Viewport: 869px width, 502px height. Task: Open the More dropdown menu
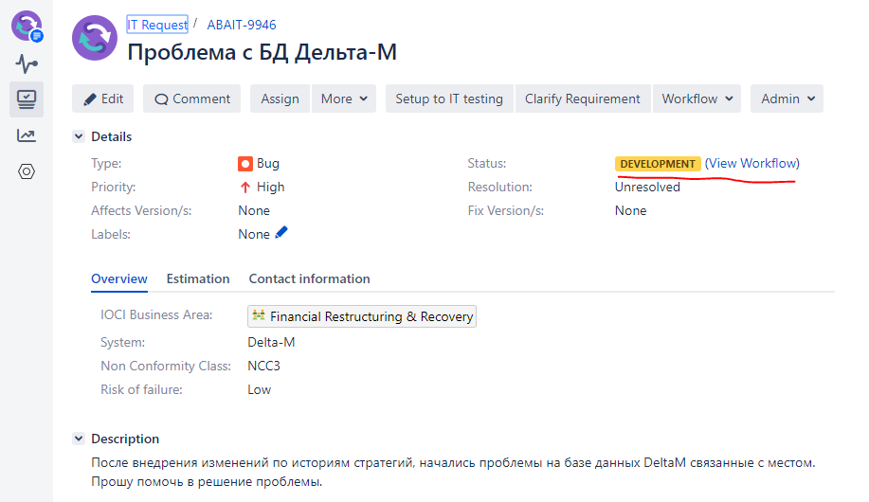click(x=344, y=99)
